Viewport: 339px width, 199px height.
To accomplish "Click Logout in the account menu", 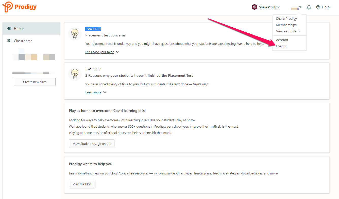I will click(281, 46).
